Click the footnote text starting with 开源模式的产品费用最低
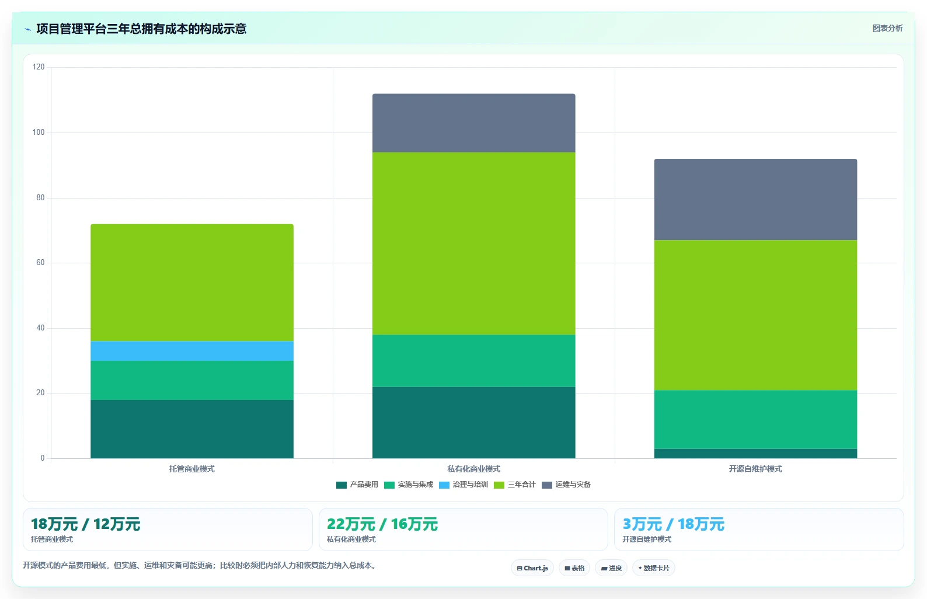Image resolution: width=927 pixels, height=599 pixels. coord(201,565)
